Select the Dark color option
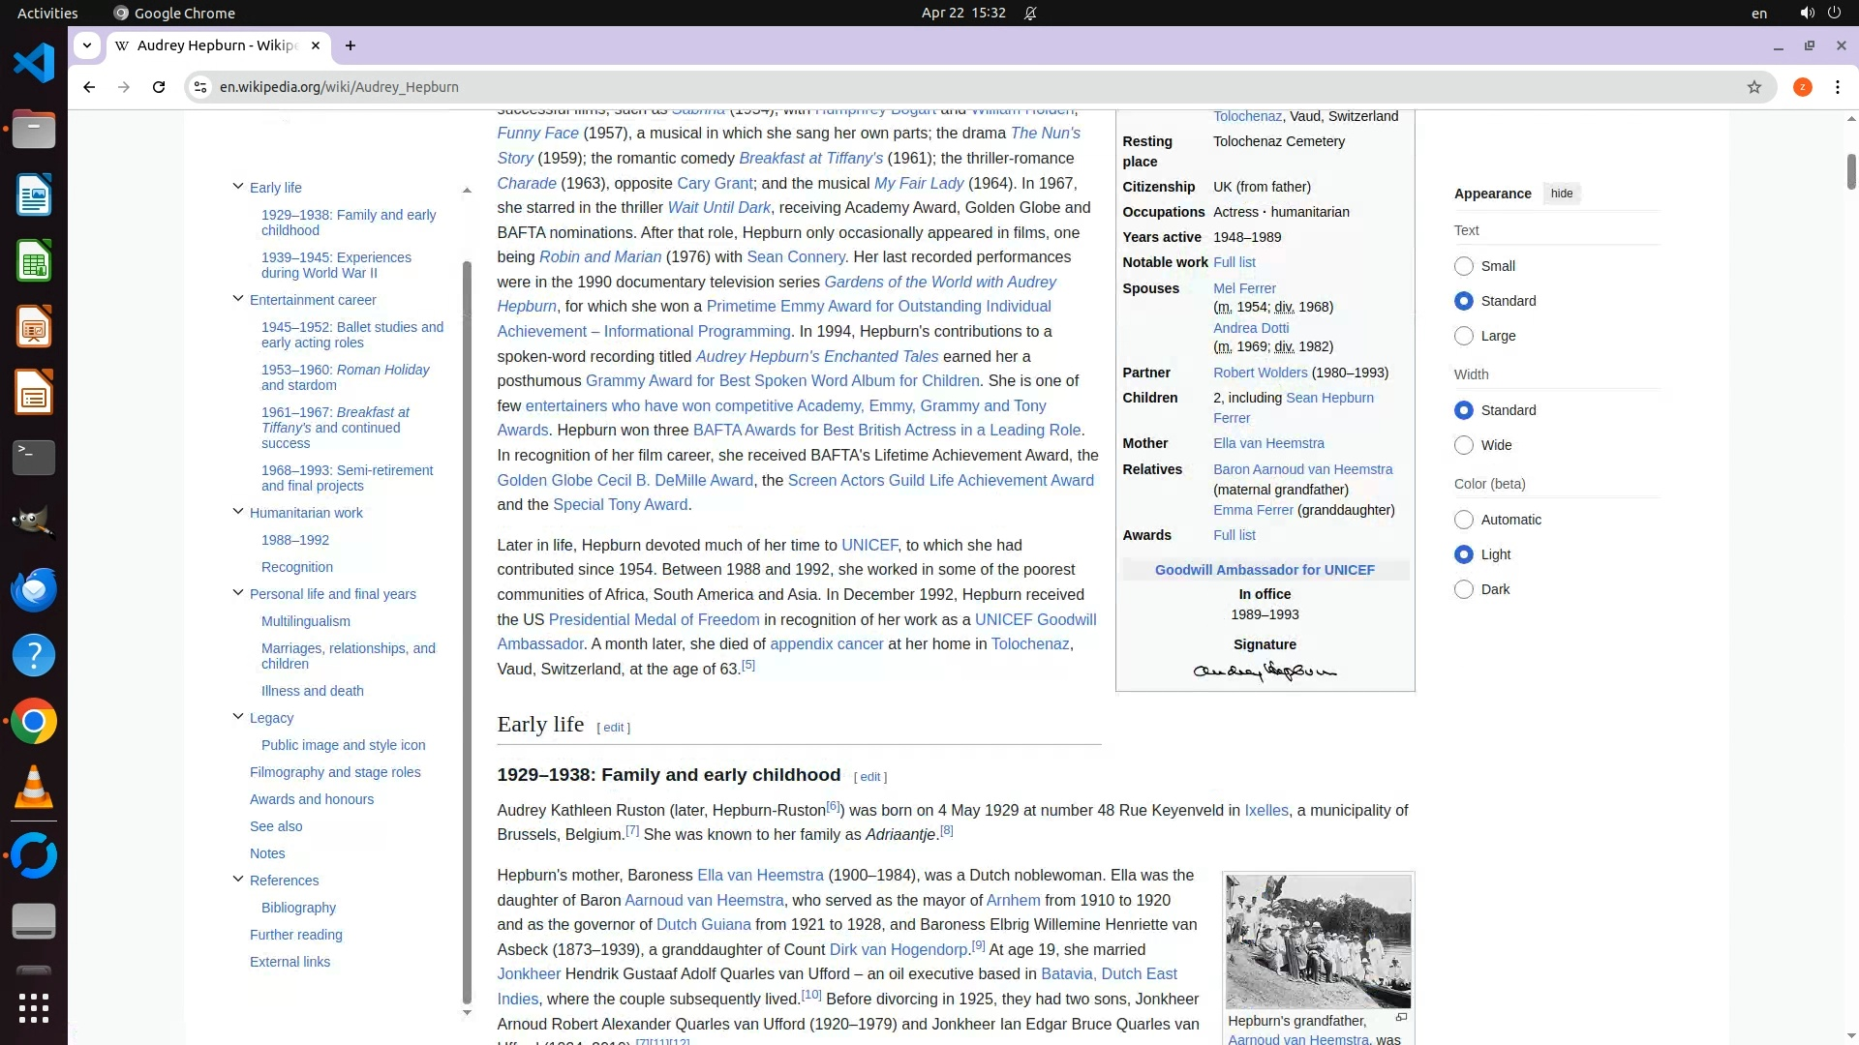 (x=1464, y=589)
